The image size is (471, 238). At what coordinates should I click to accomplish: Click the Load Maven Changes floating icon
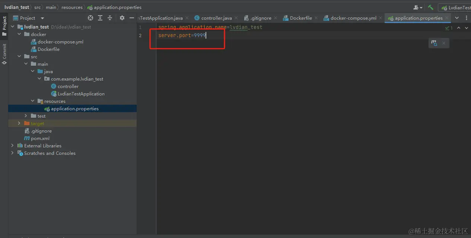(434, 43)
